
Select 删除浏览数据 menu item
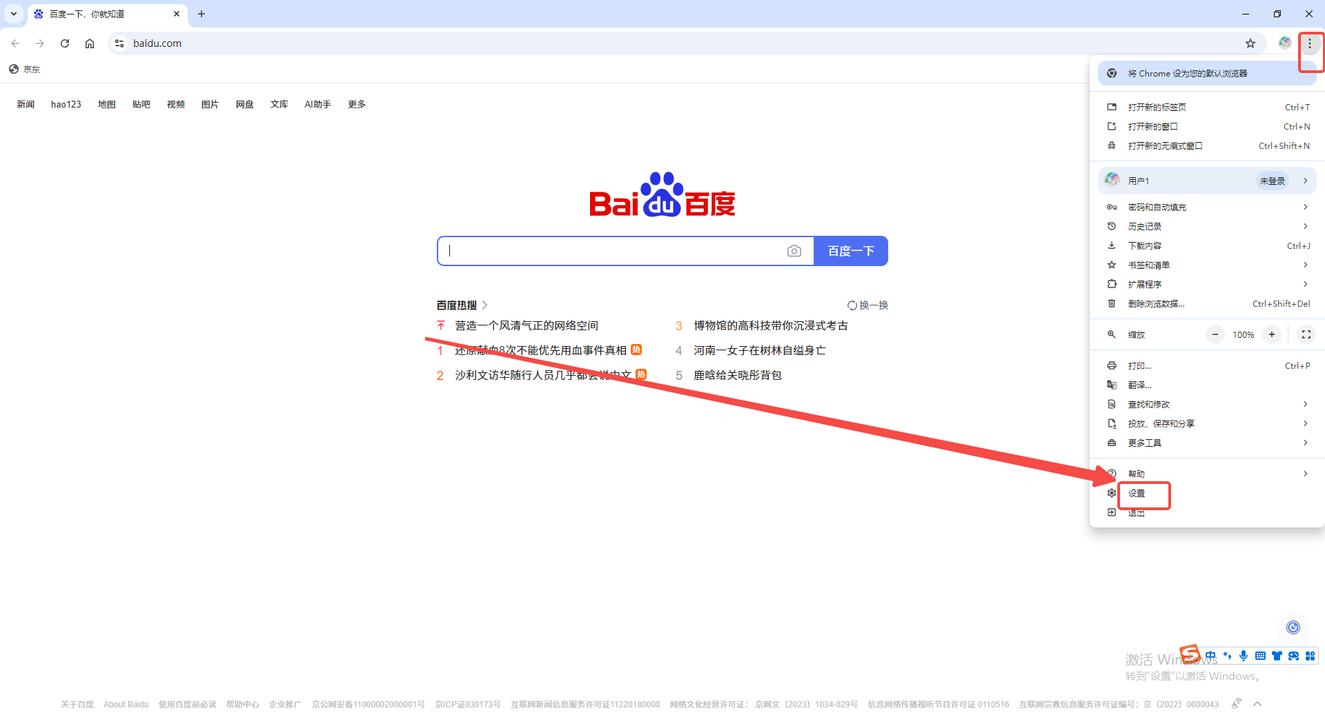point(1207,303)
